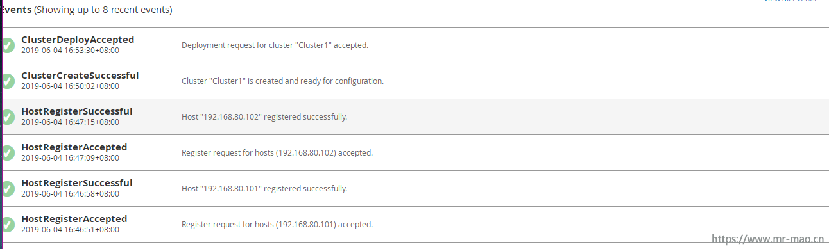This screenshot has height=249, width=829.
Task: Click the check icon for 192.168.80.102 registered successfully
Action: [8, 117]
